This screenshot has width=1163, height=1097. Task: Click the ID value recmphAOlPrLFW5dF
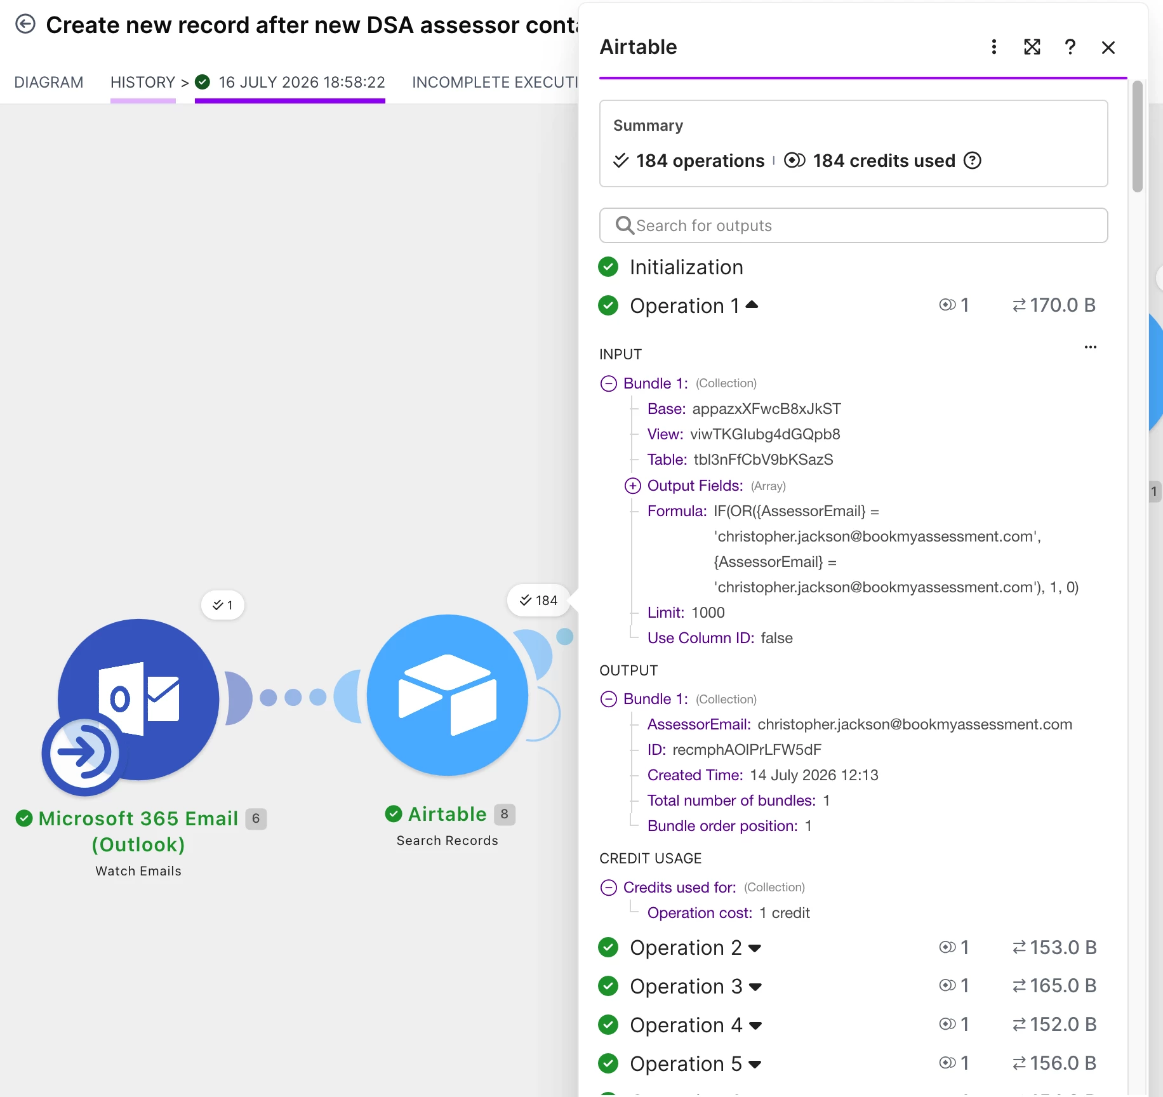(747, 750)
